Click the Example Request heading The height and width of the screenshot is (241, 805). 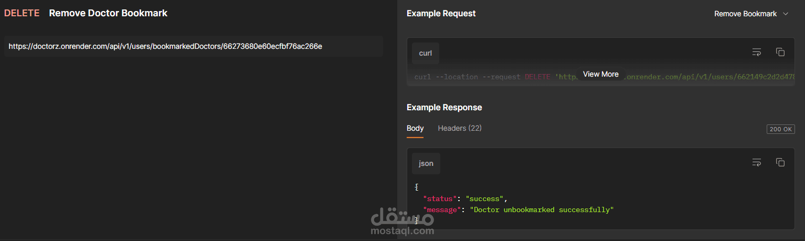coord(441,14)
